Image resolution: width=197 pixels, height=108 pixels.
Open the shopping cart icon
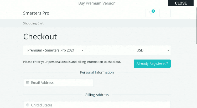coord(150,13)
